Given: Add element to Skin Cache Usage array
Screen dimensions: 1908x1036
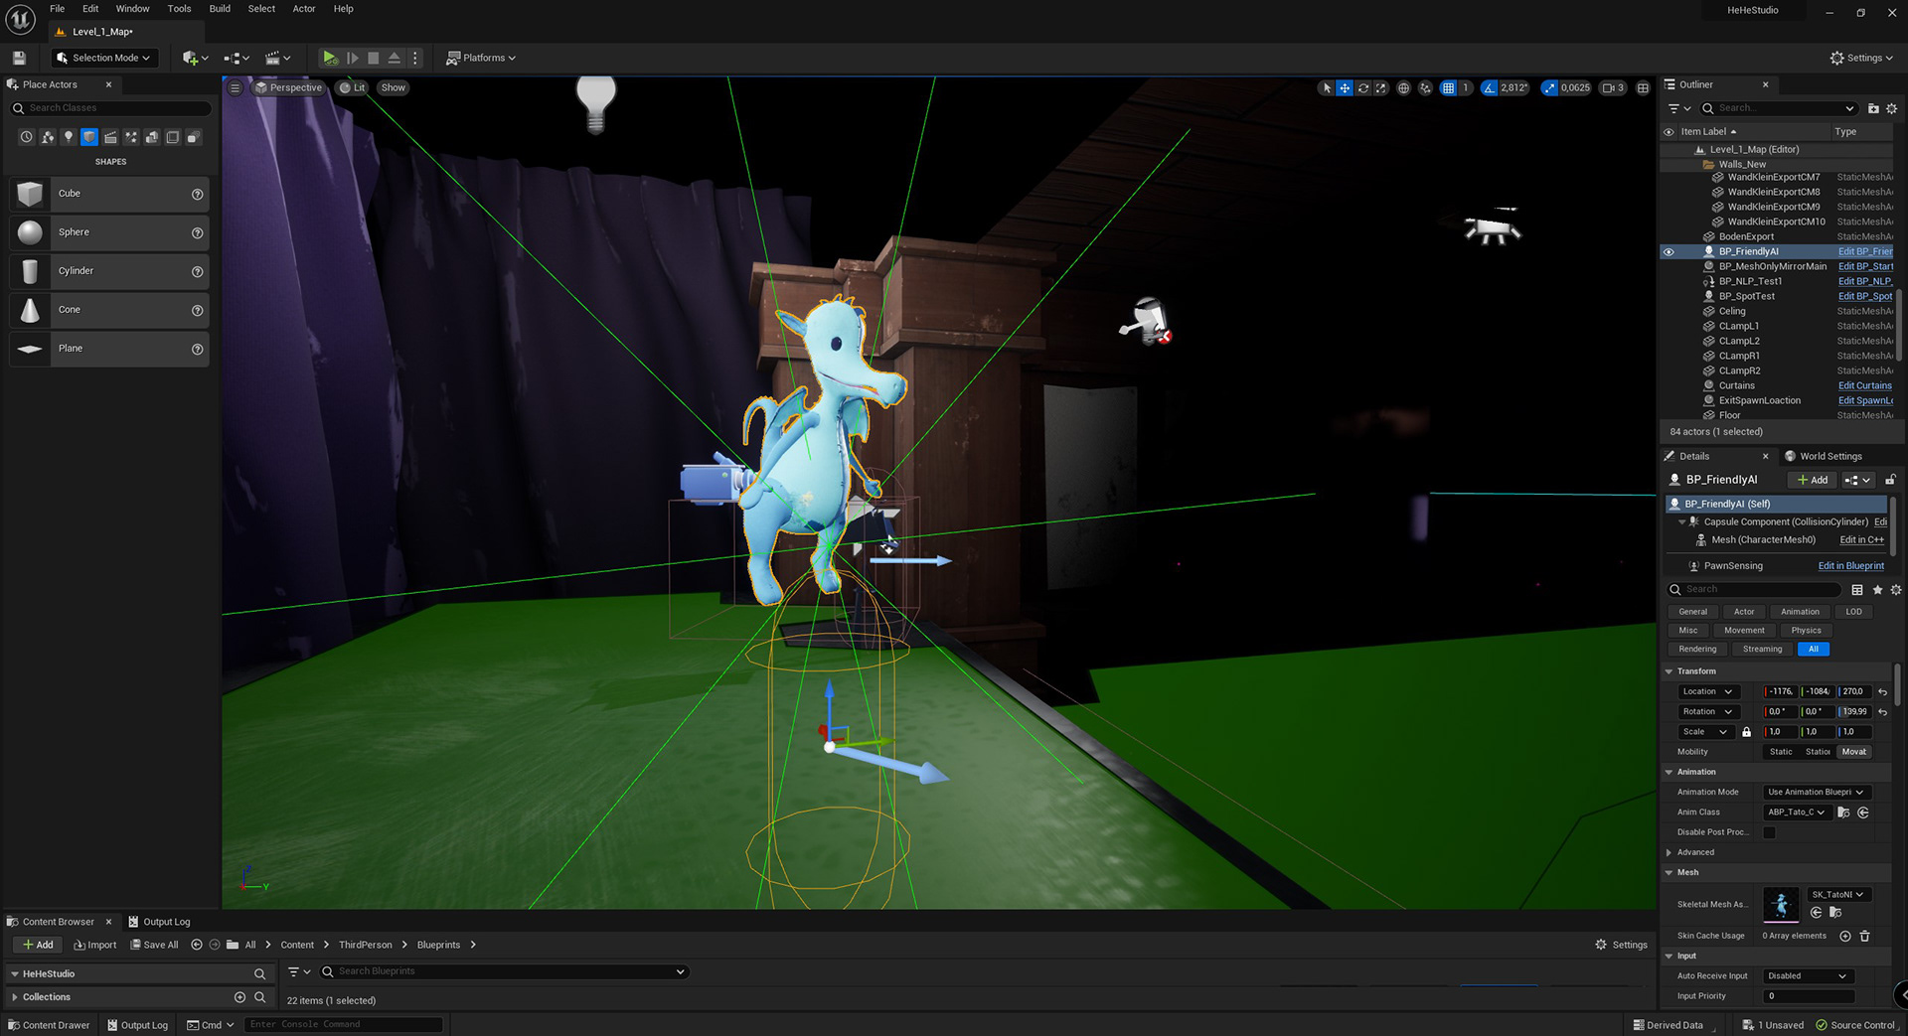Looking at the screenshot, I should 1844,936.
